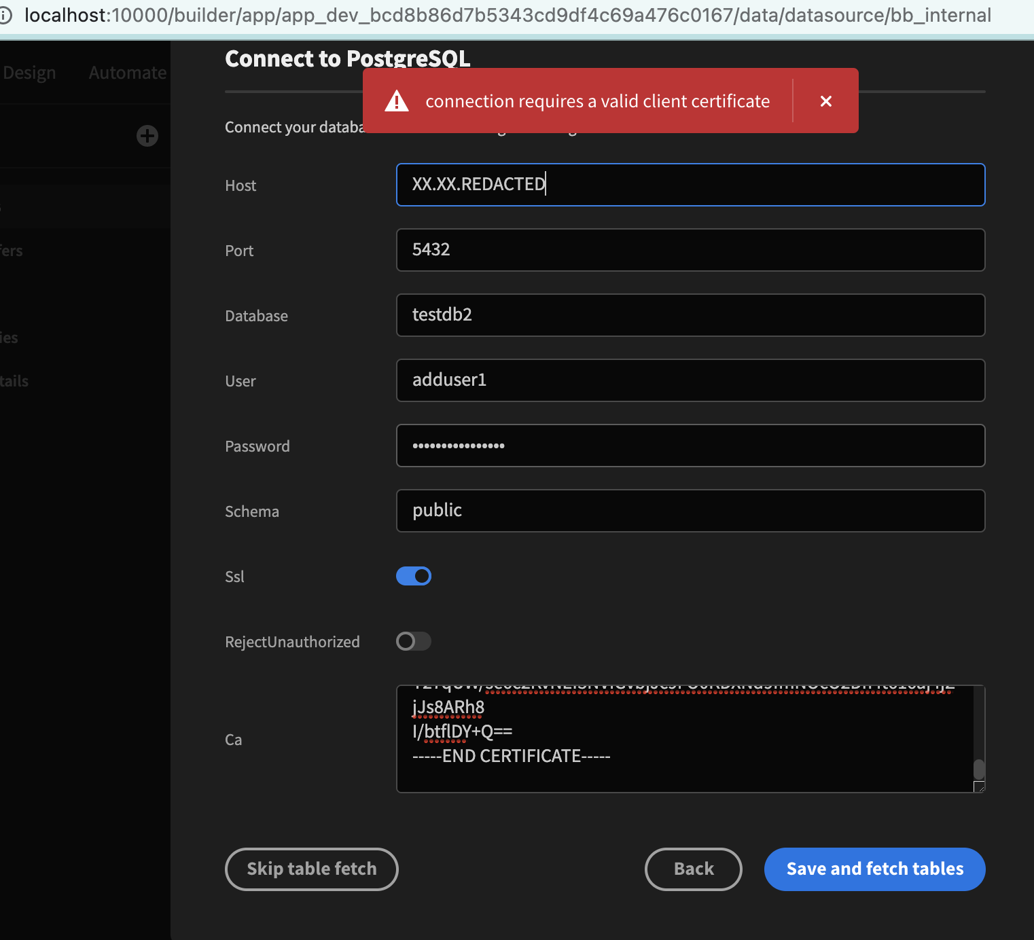The image size is (1034, 940).
Task: Click the Back button
Action: 693,869
